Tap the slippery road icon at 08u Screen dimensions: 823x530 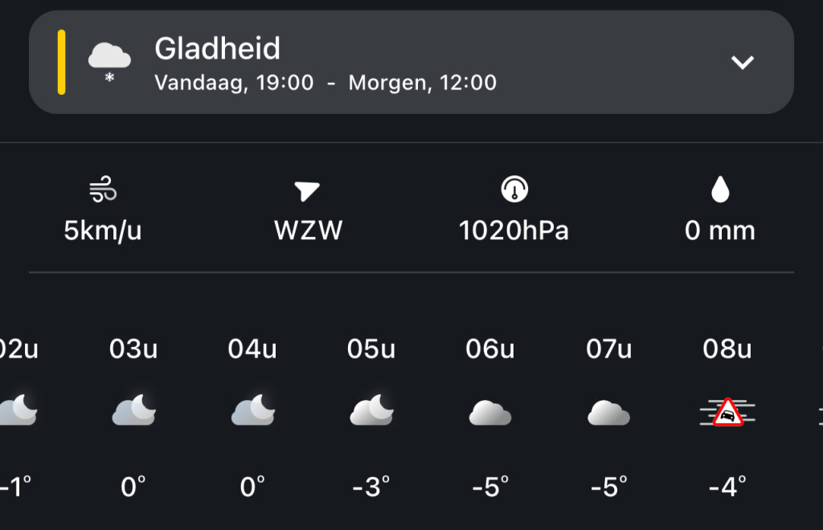click(x=727, y=413)
